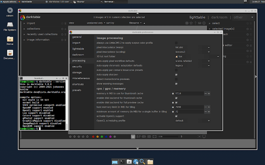Click reset icon of image information module
This screenshot has height=165, width=265.
click(x=62, y=40)
